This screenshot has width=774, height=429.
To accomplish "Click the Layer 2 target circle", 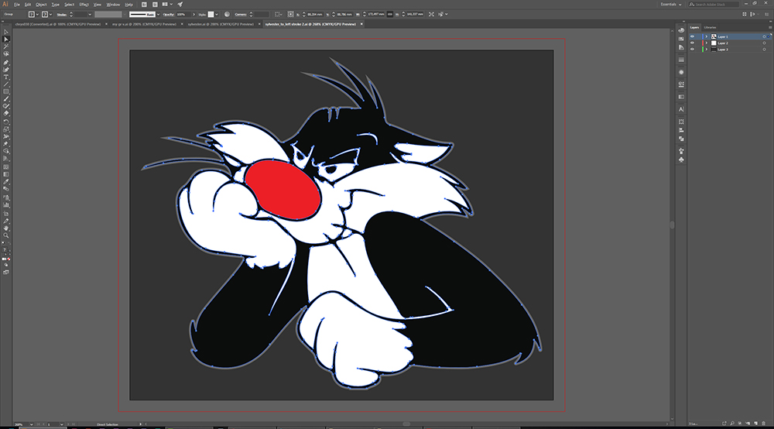I will (764, 43).
